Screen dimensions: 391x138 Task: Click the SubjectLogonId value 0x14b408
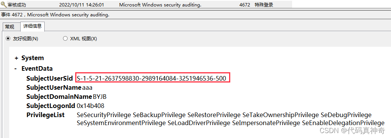point(90,106)
